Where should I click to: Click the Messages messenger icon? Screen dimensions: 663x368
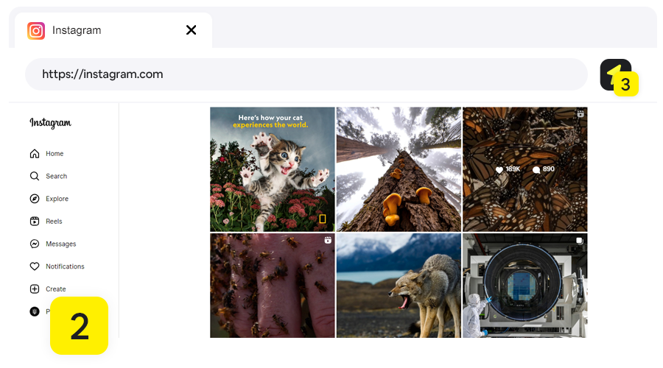[35, 244]
